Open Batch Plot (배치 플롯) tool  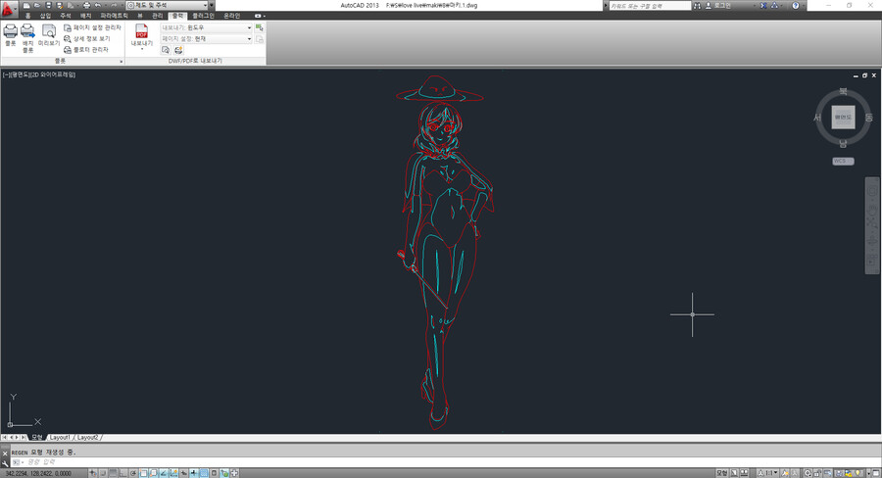(x=27, y=32)
